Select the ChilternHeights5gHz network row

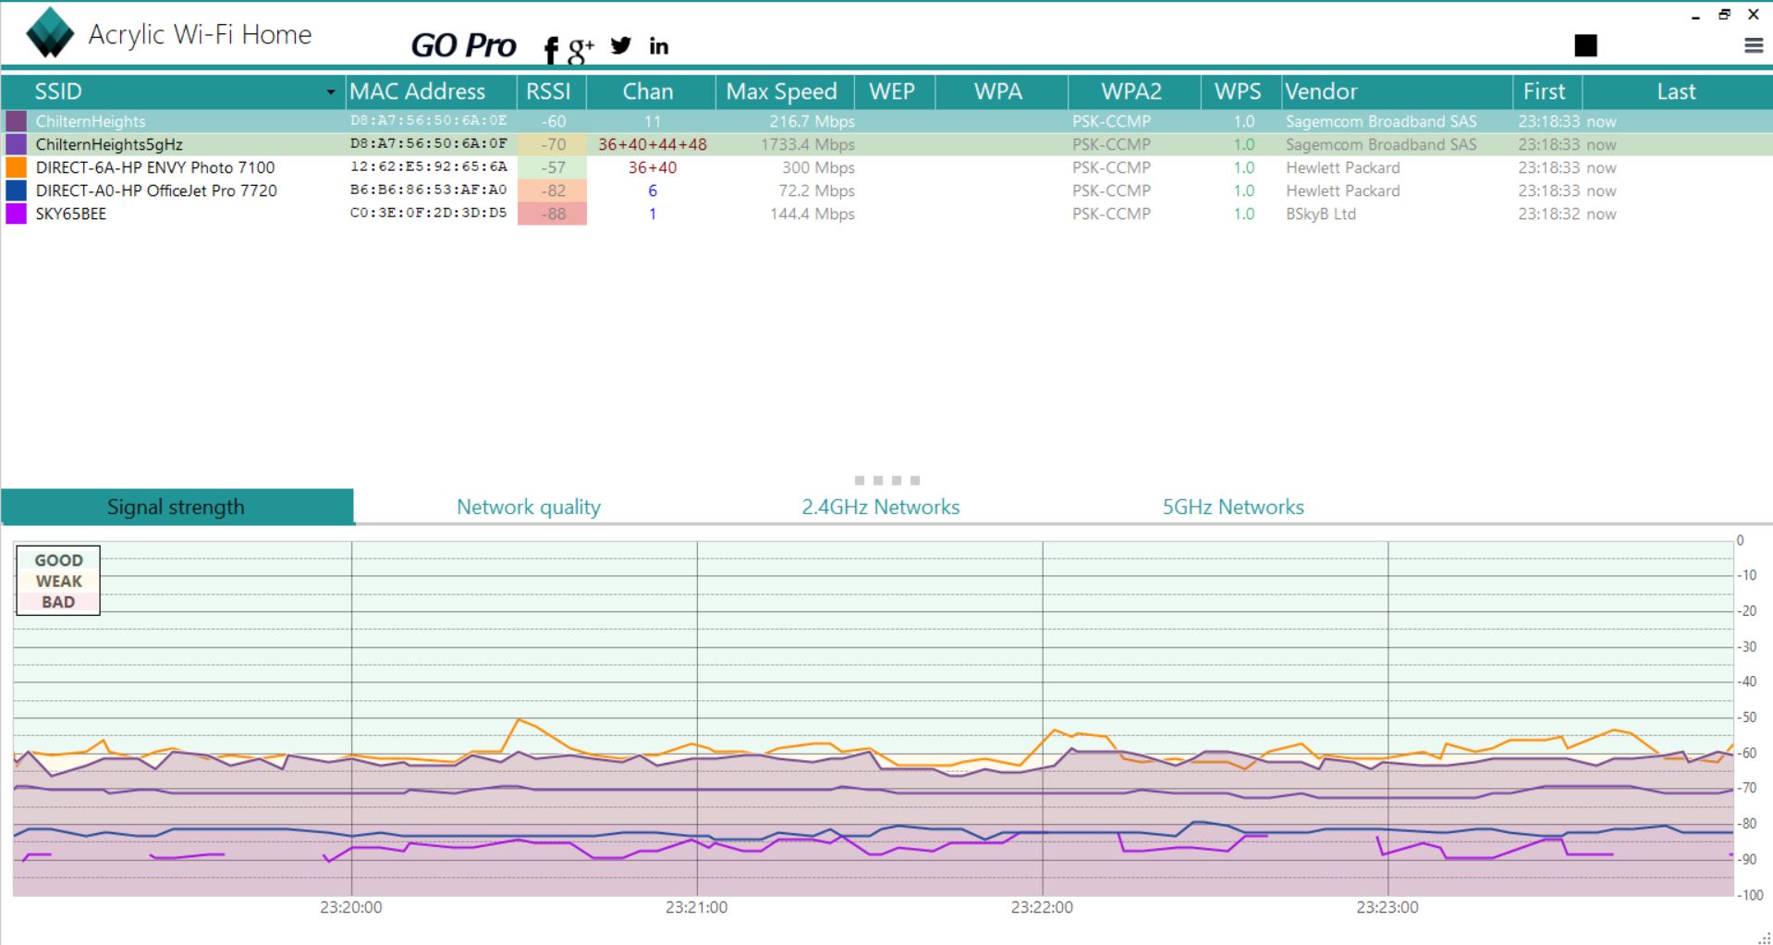[x=109, y=144]
